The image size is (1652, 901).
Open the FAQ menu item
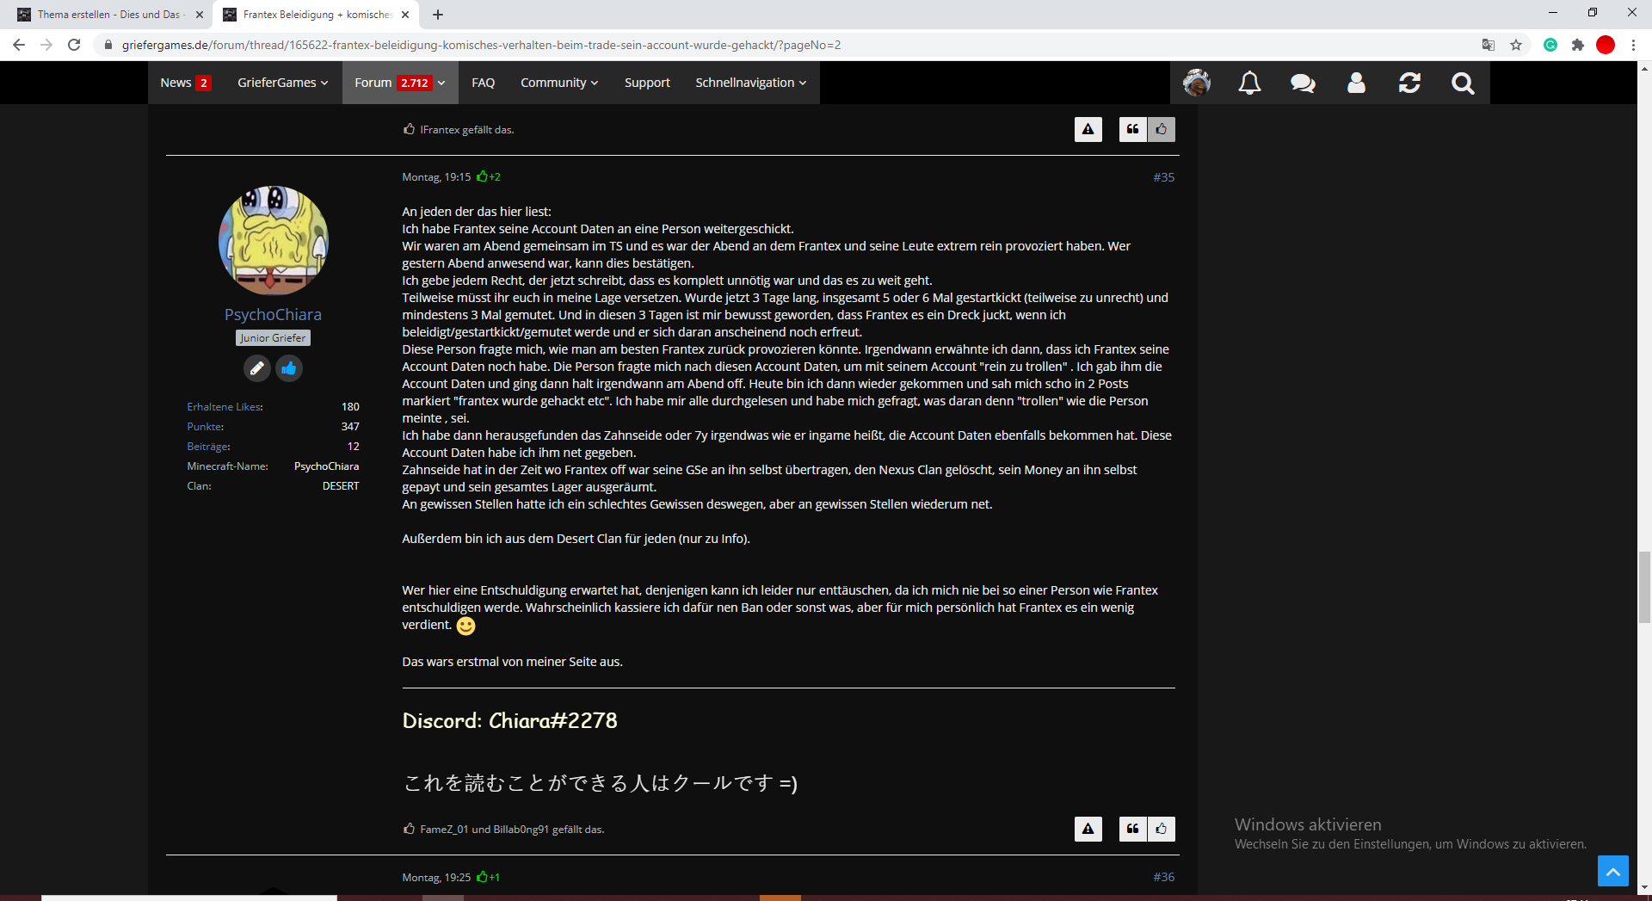pyautogui.click(x=483, y=83)
